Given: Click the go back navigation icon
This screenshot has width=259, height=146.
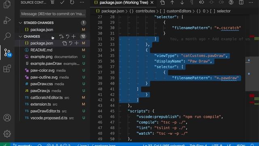Looking at the screenshot, I should (x=202, y=2).
